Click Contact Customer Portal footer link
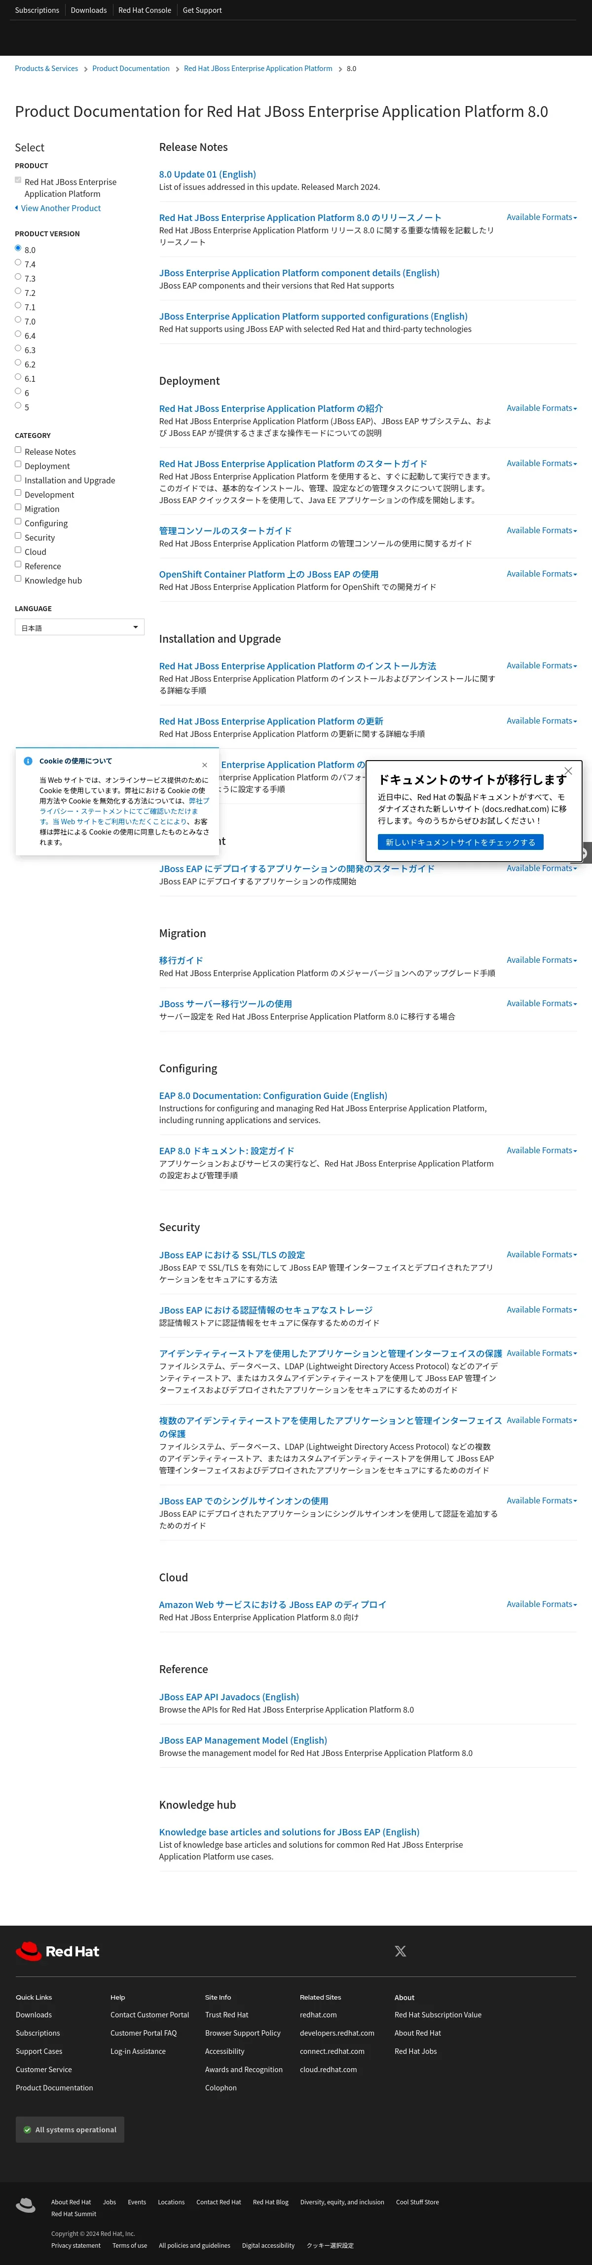This screenshot has height=2265, width=592. [149, 2015]
